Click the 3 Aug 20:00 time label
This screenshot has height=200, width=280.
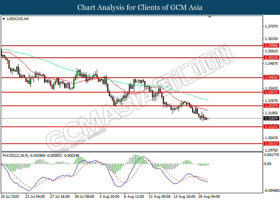click(109, 196)
